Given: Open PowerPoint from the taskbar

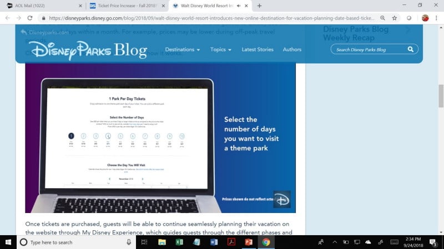Looking at the screenshot, I should pos(249,242).
